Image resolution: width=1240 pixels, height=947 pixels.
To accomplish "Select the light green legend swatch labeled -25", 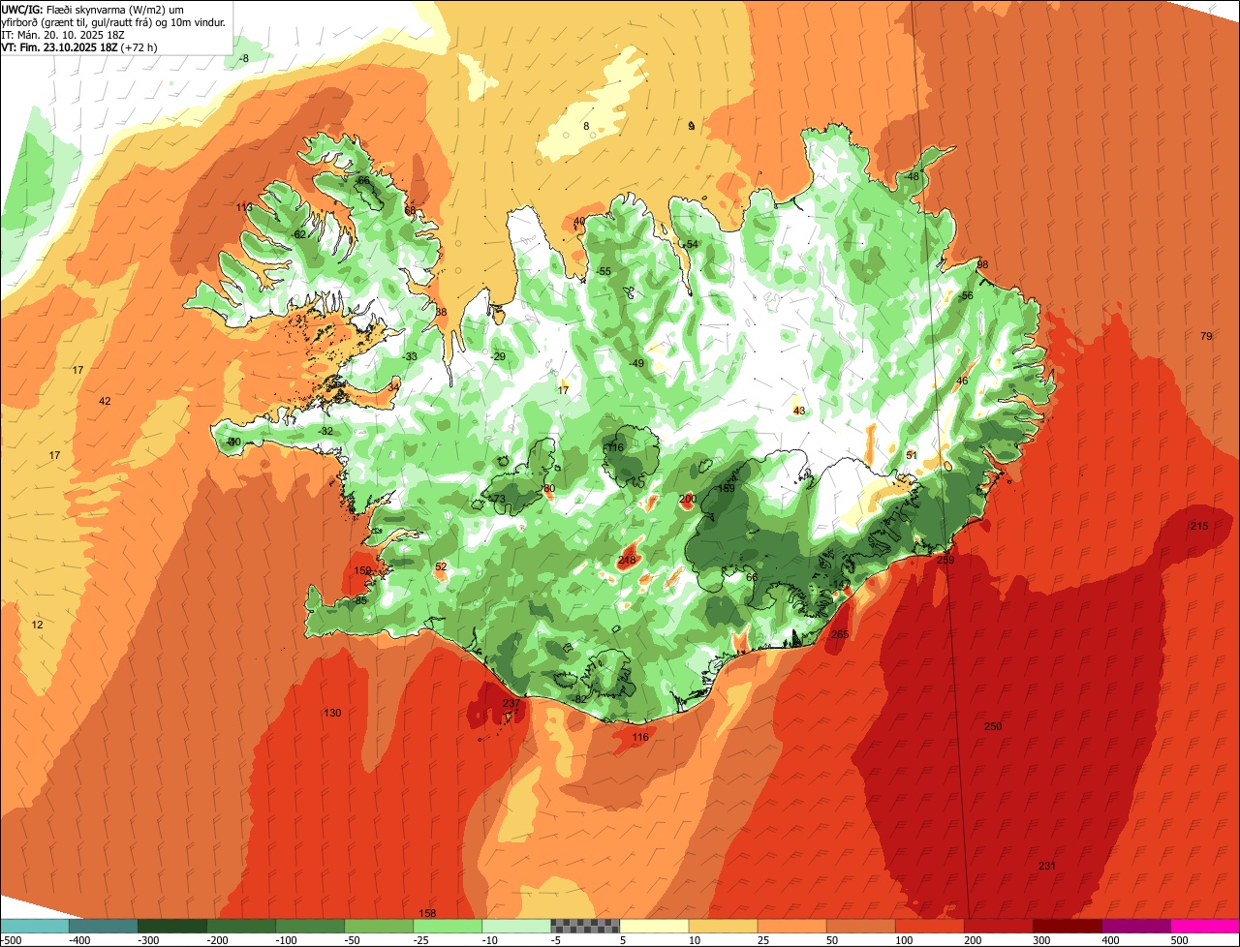I will pyautogui.click(x=447, y=926).
